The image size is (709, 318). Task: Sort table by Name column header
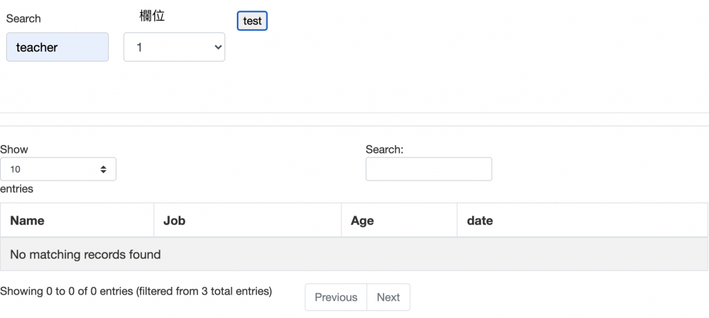click(28, 221)
